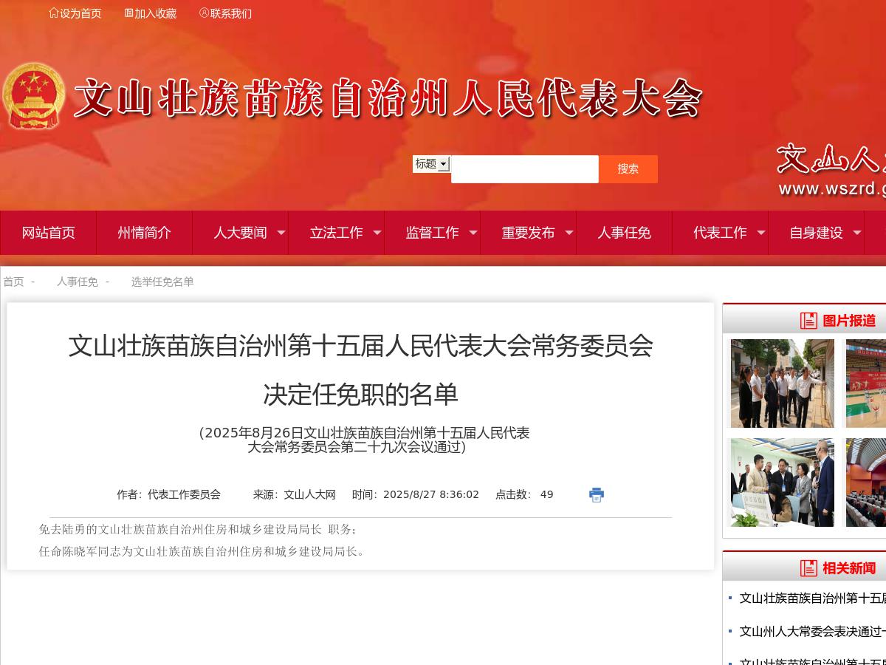Open the 标题 search field selector
This screenshot has width=886, height=665.
[x=431, y=164]
